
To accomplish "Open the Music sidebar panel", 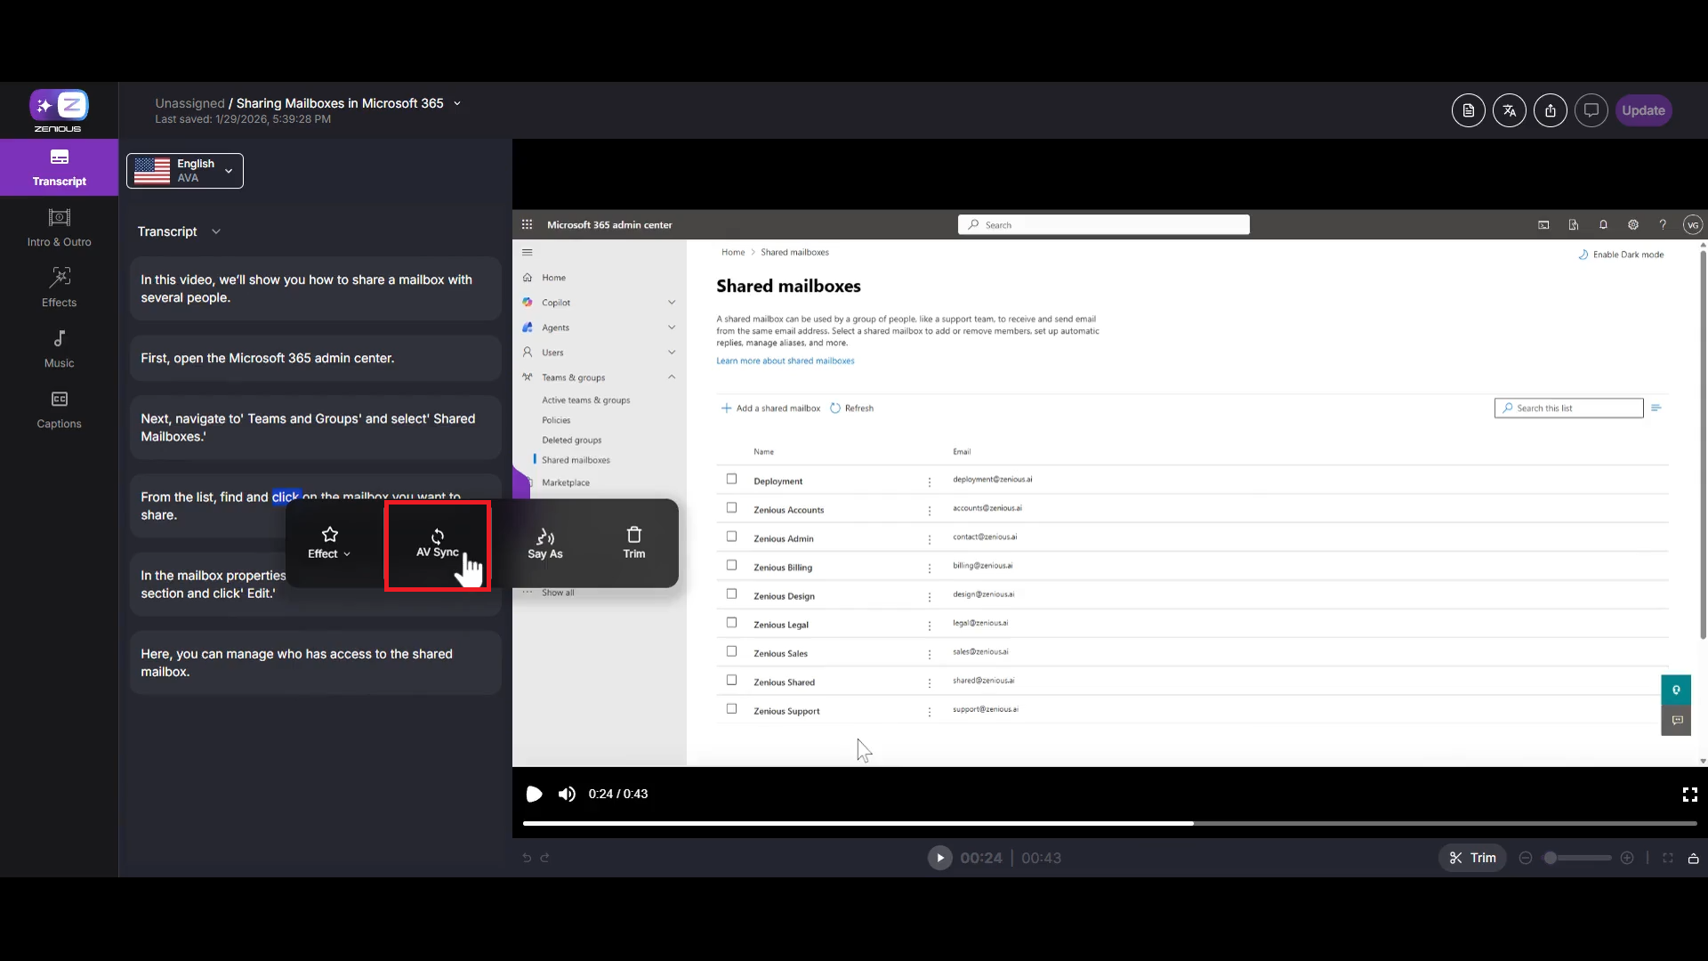I will [59, 348].
